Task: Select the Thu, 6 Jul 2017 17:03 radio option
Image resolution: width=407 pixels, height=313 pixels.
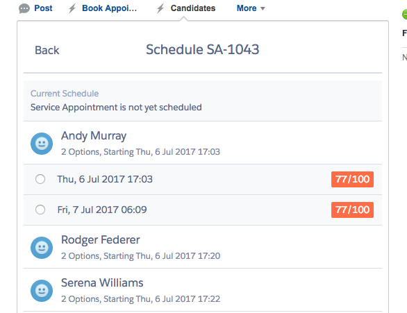Action: point(40,179)
